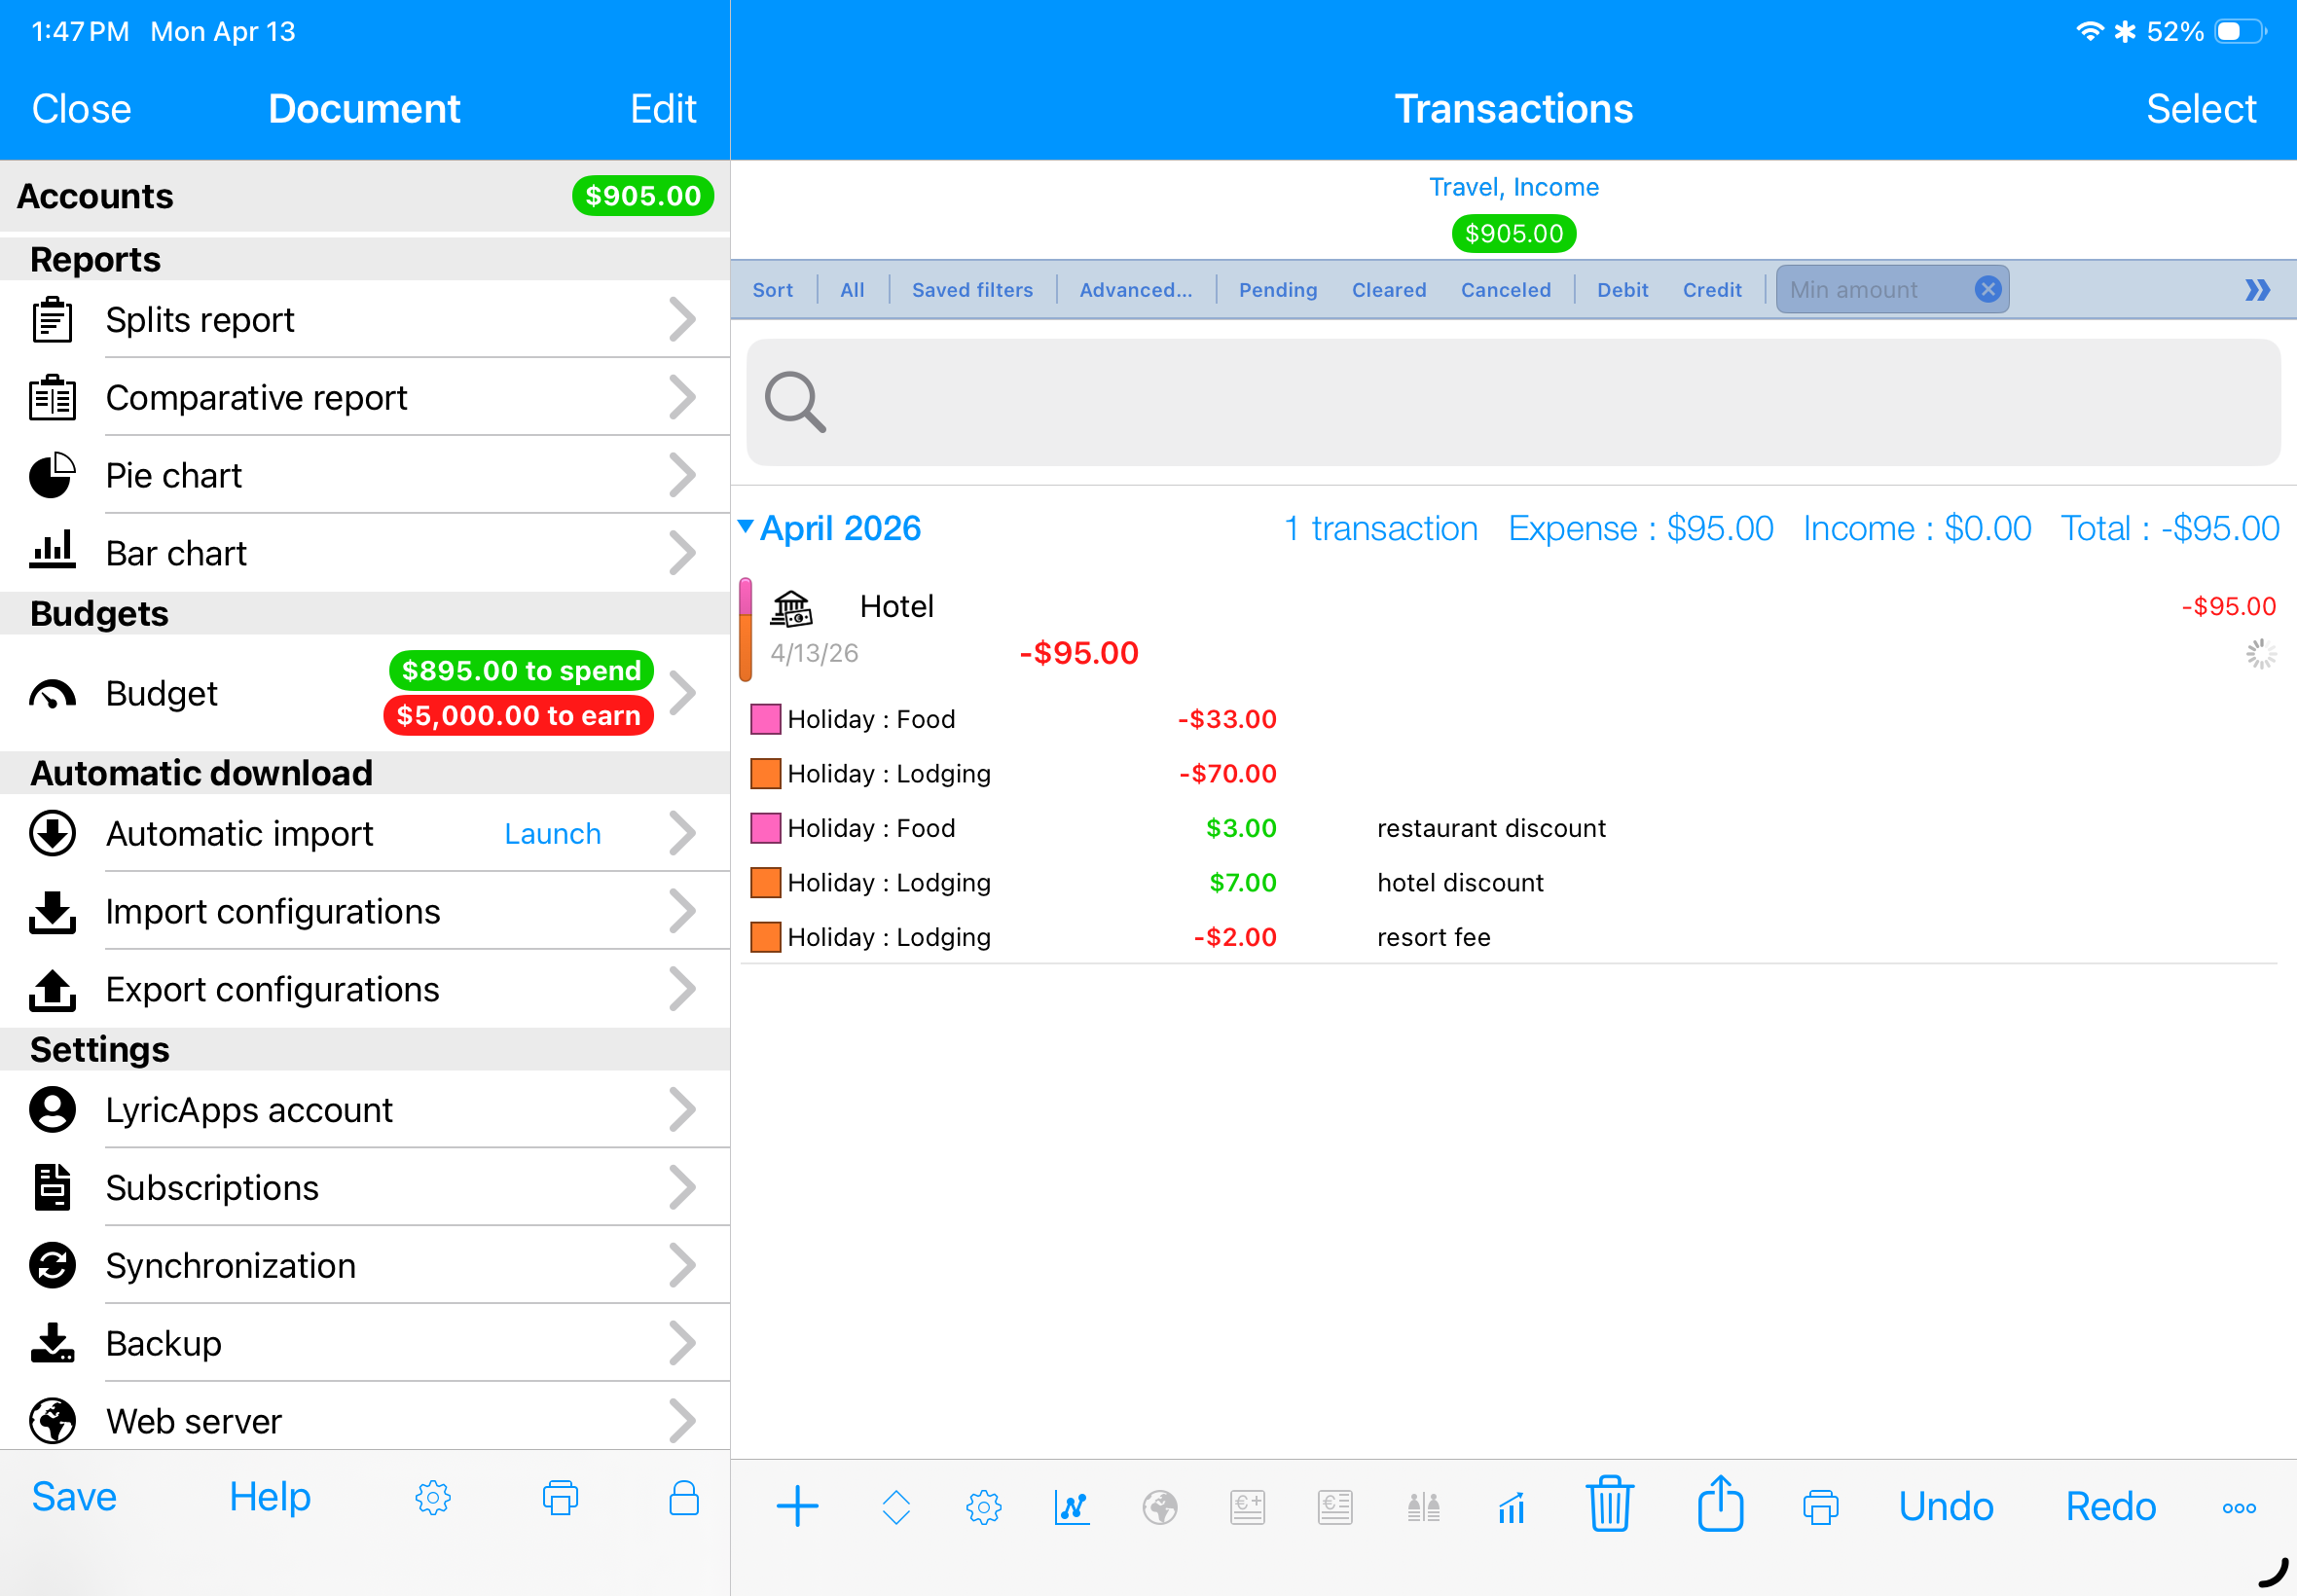Image resolution: width=2297 pixels, height=1596 pixels.
Task: Open the Sort options
Action: [772, 290]
